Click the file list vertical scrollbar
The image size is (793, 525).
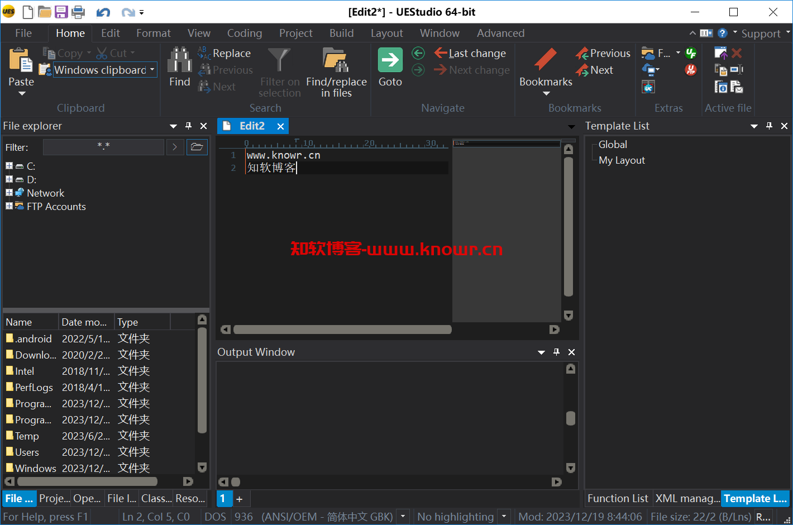[x=202, y=381]
